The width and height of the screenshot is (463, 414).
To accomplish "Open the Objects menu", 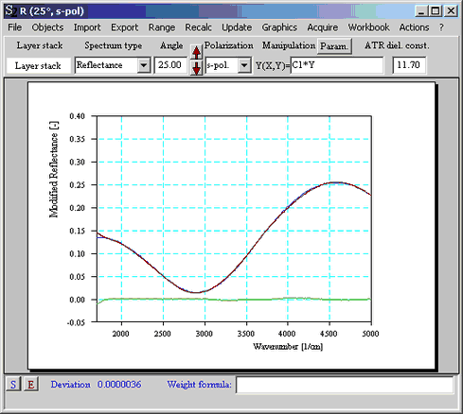I will (x=47, y=27).
